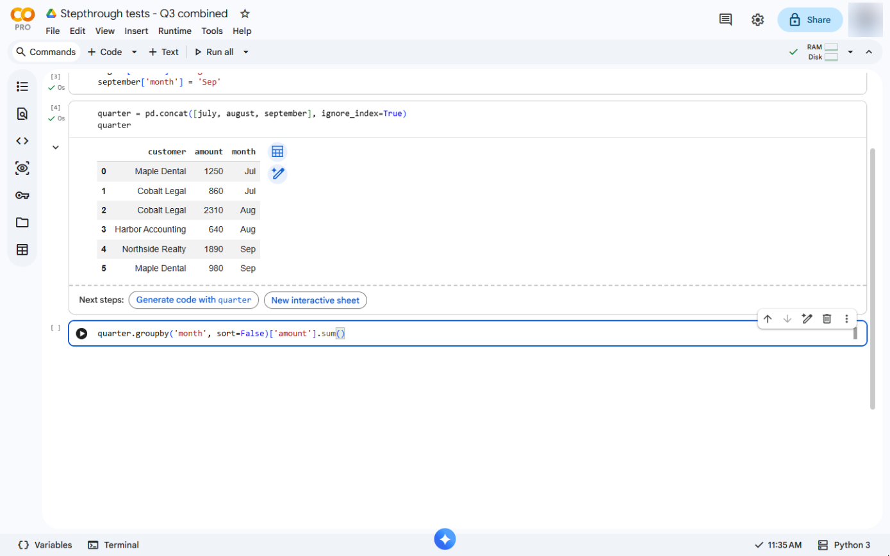The height and width of the screenshot is (556, 890).
Task: Move the cell down arrow
Action: point(787,318)
